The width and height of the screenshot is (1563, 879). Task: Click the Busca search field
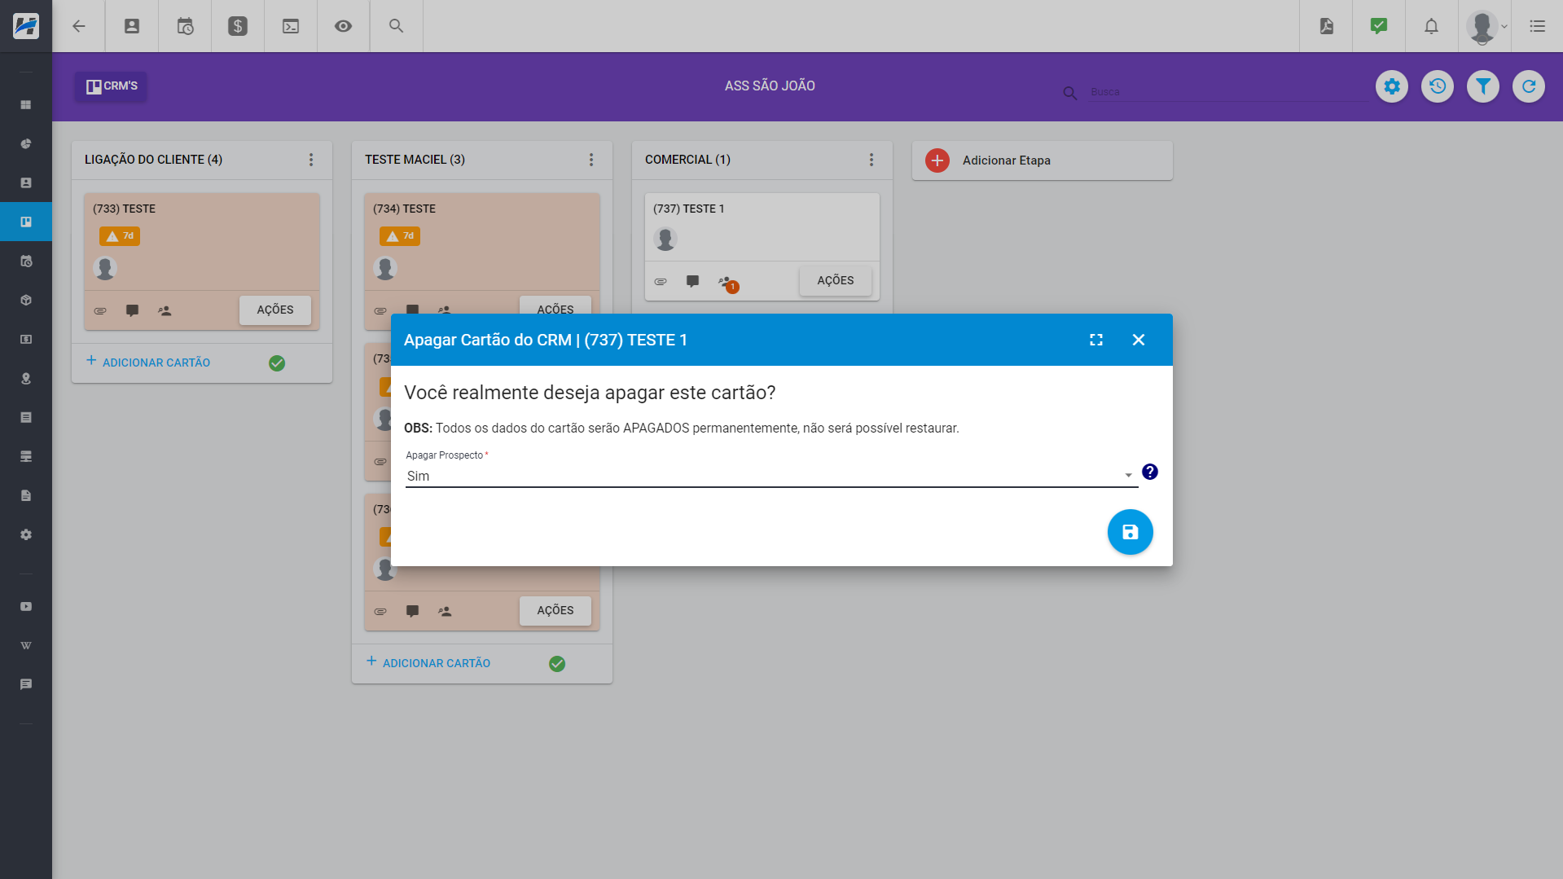click(x=1228, y=92)
